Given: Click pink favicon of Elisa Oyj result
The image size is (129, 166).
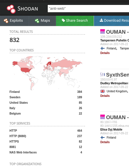Looking at the screenshot, I should (103, 117).
